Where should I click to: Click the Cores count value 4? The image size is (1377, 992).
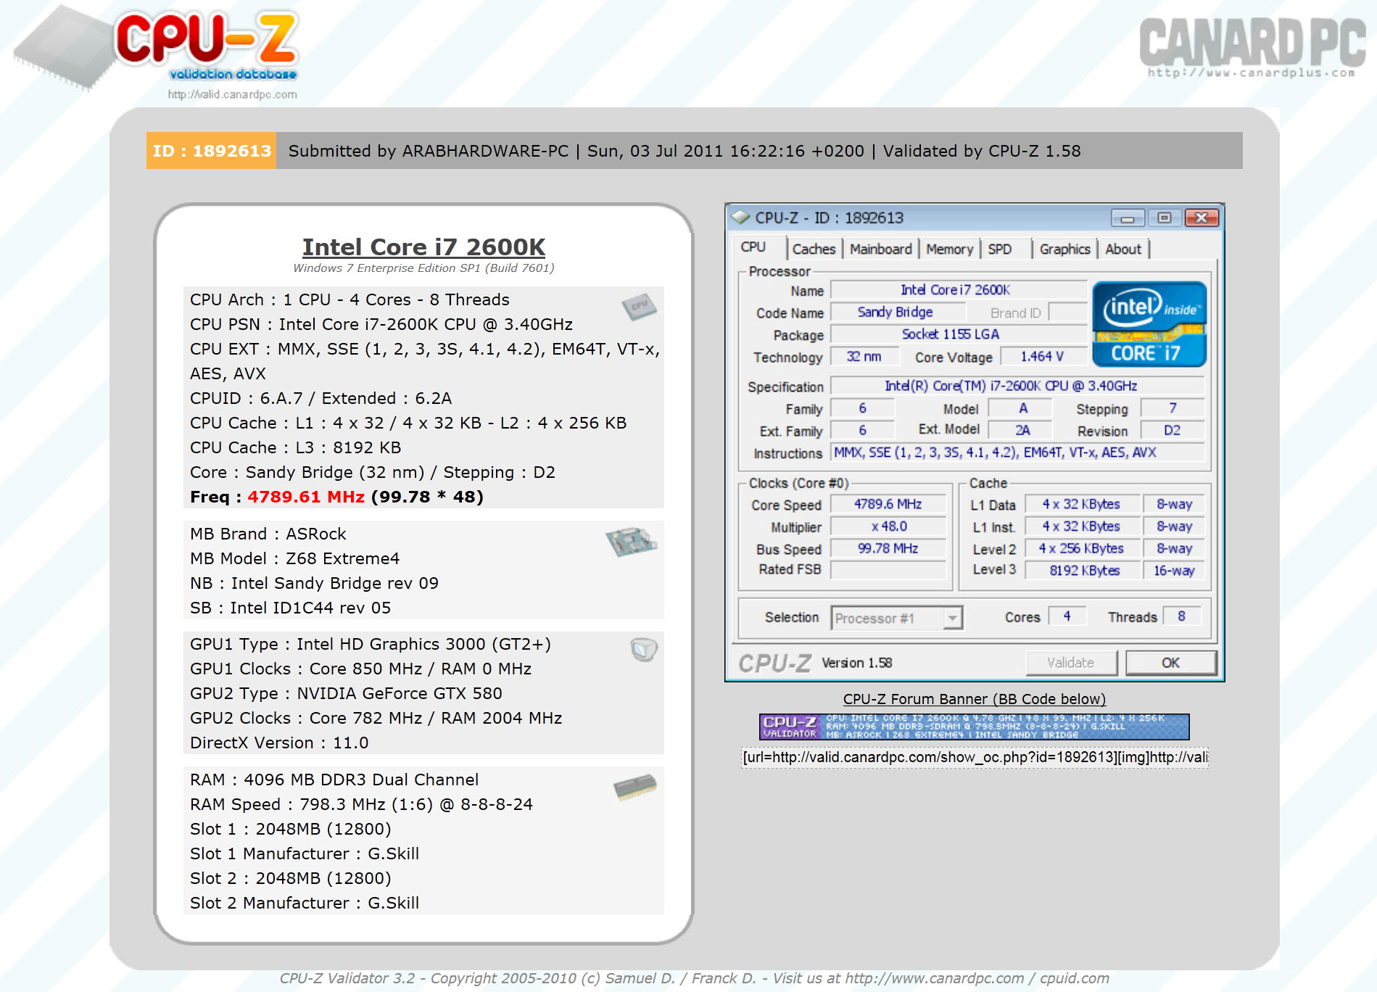coord(1067,616)
